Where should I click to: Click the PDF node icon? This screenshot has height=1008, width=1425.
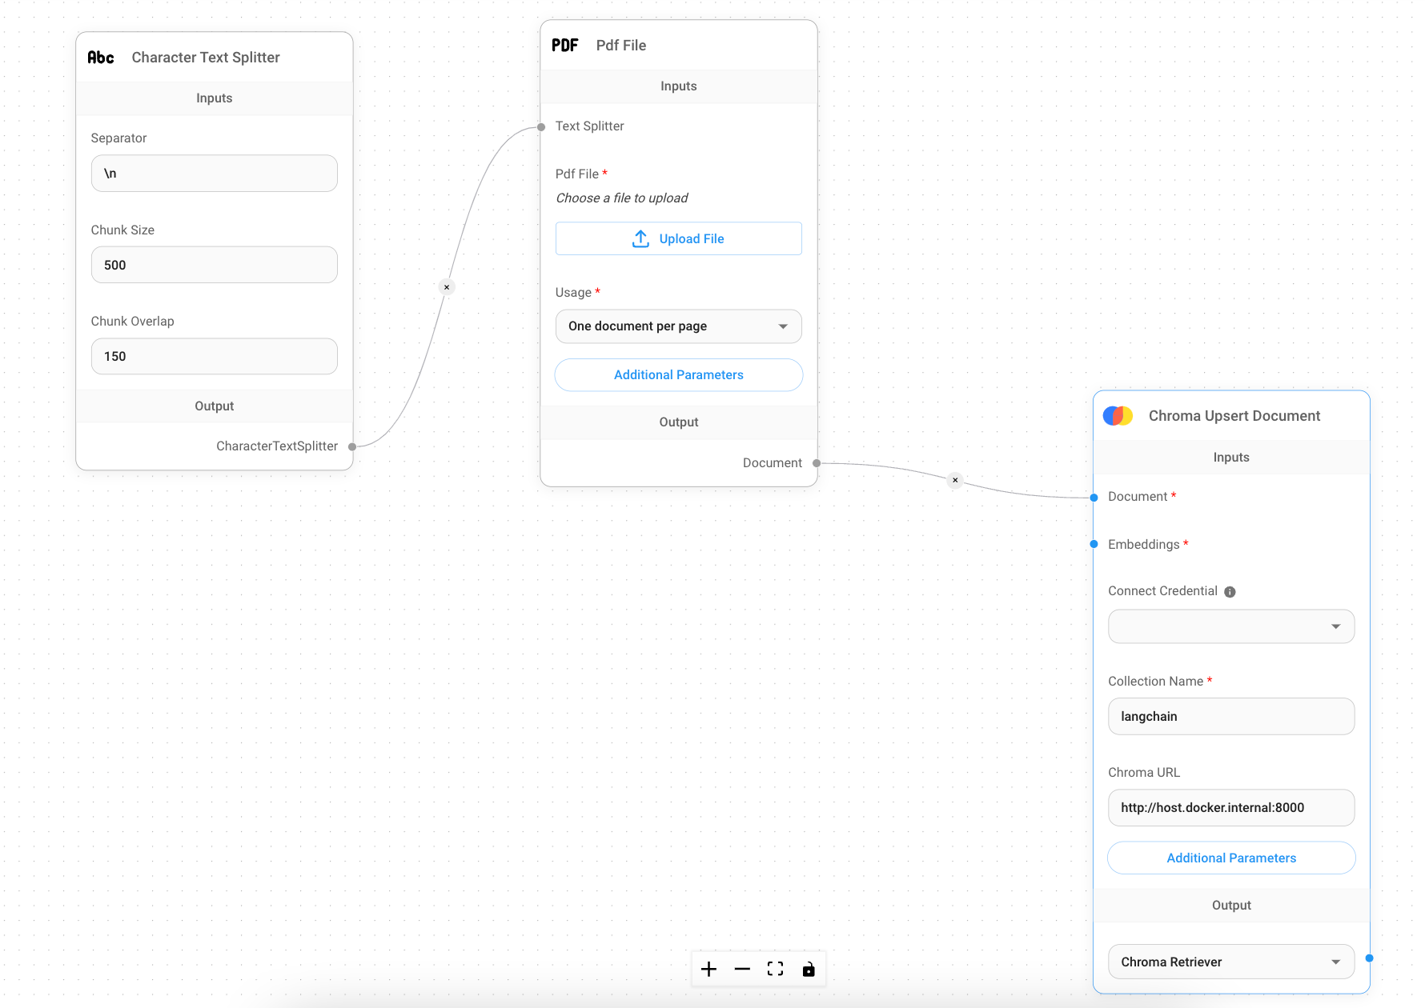565,46
